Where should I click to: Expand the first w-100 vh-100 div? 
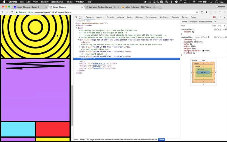point(80,47)
